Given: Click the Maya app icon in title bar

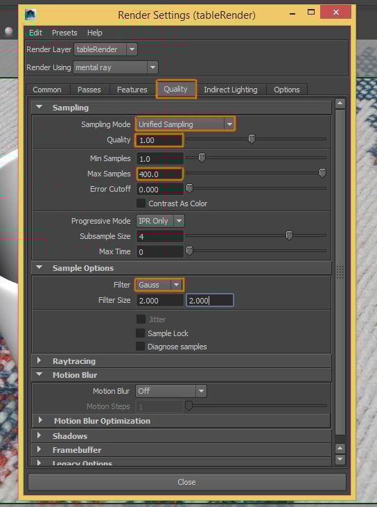Looking at the screenshot, I should 30,14.
